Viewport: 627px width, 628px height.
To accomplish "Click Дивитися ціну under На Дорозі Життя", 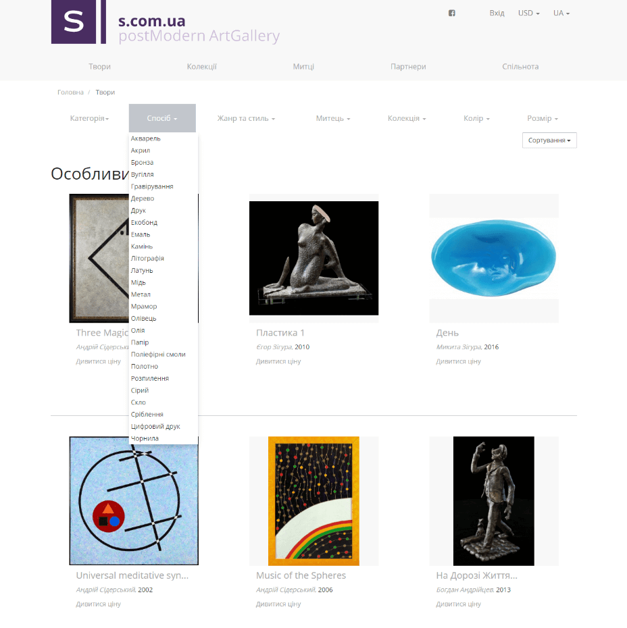I will click(458, 604).
